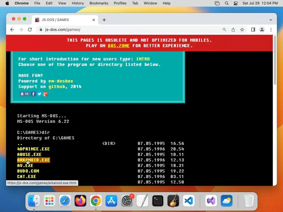Screen dimensions: 283x212
Task: Open Terminal from the Dock
Action: click(x=158, y=201)
